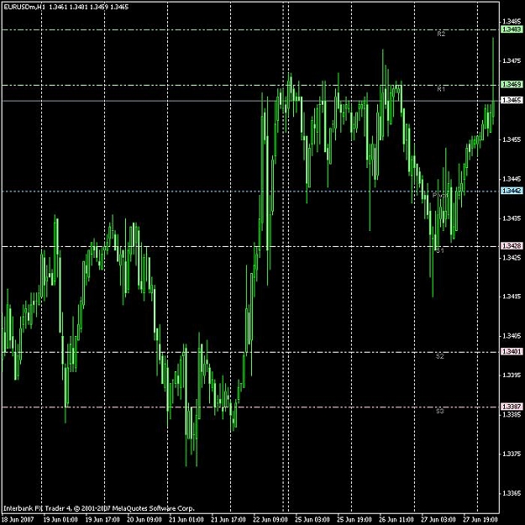525x525 pixels.
Task: Click the 1.3365 price axis value
Action: pos(512,493)
